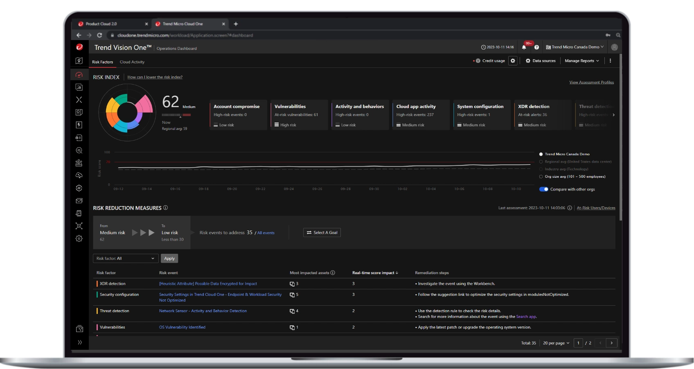
Task: Sort by Real-time score impact column
Action: tap(375, 273)
